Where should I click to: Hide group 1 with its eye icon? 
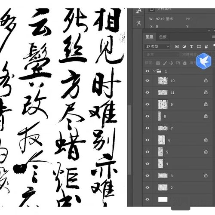tap(147, 71)
